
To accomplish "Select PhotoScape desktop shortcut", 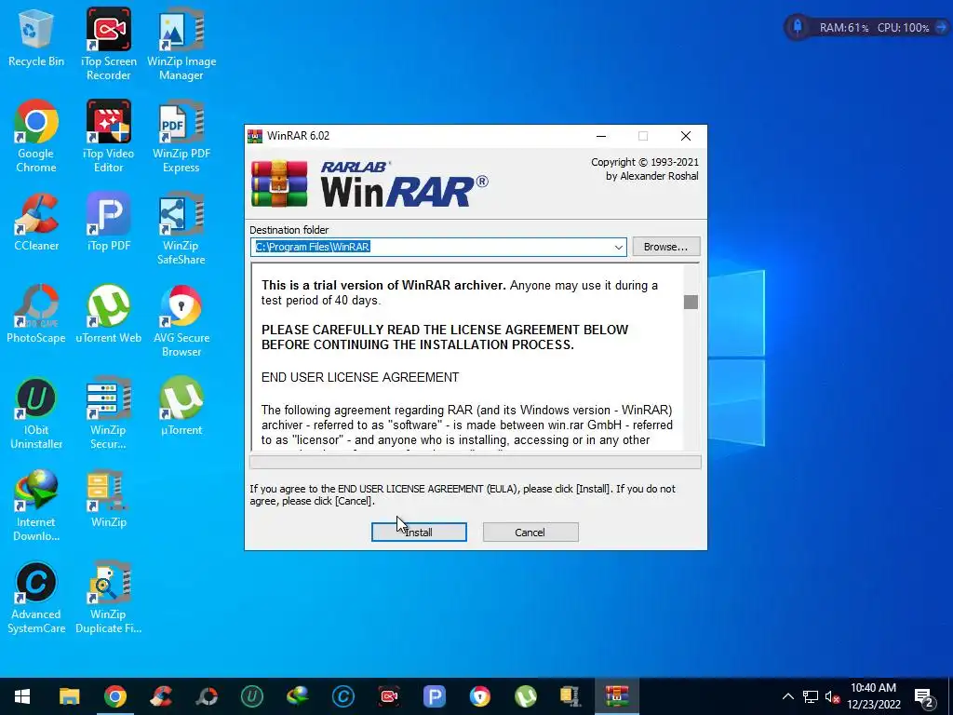I will [x=36, y=314].
